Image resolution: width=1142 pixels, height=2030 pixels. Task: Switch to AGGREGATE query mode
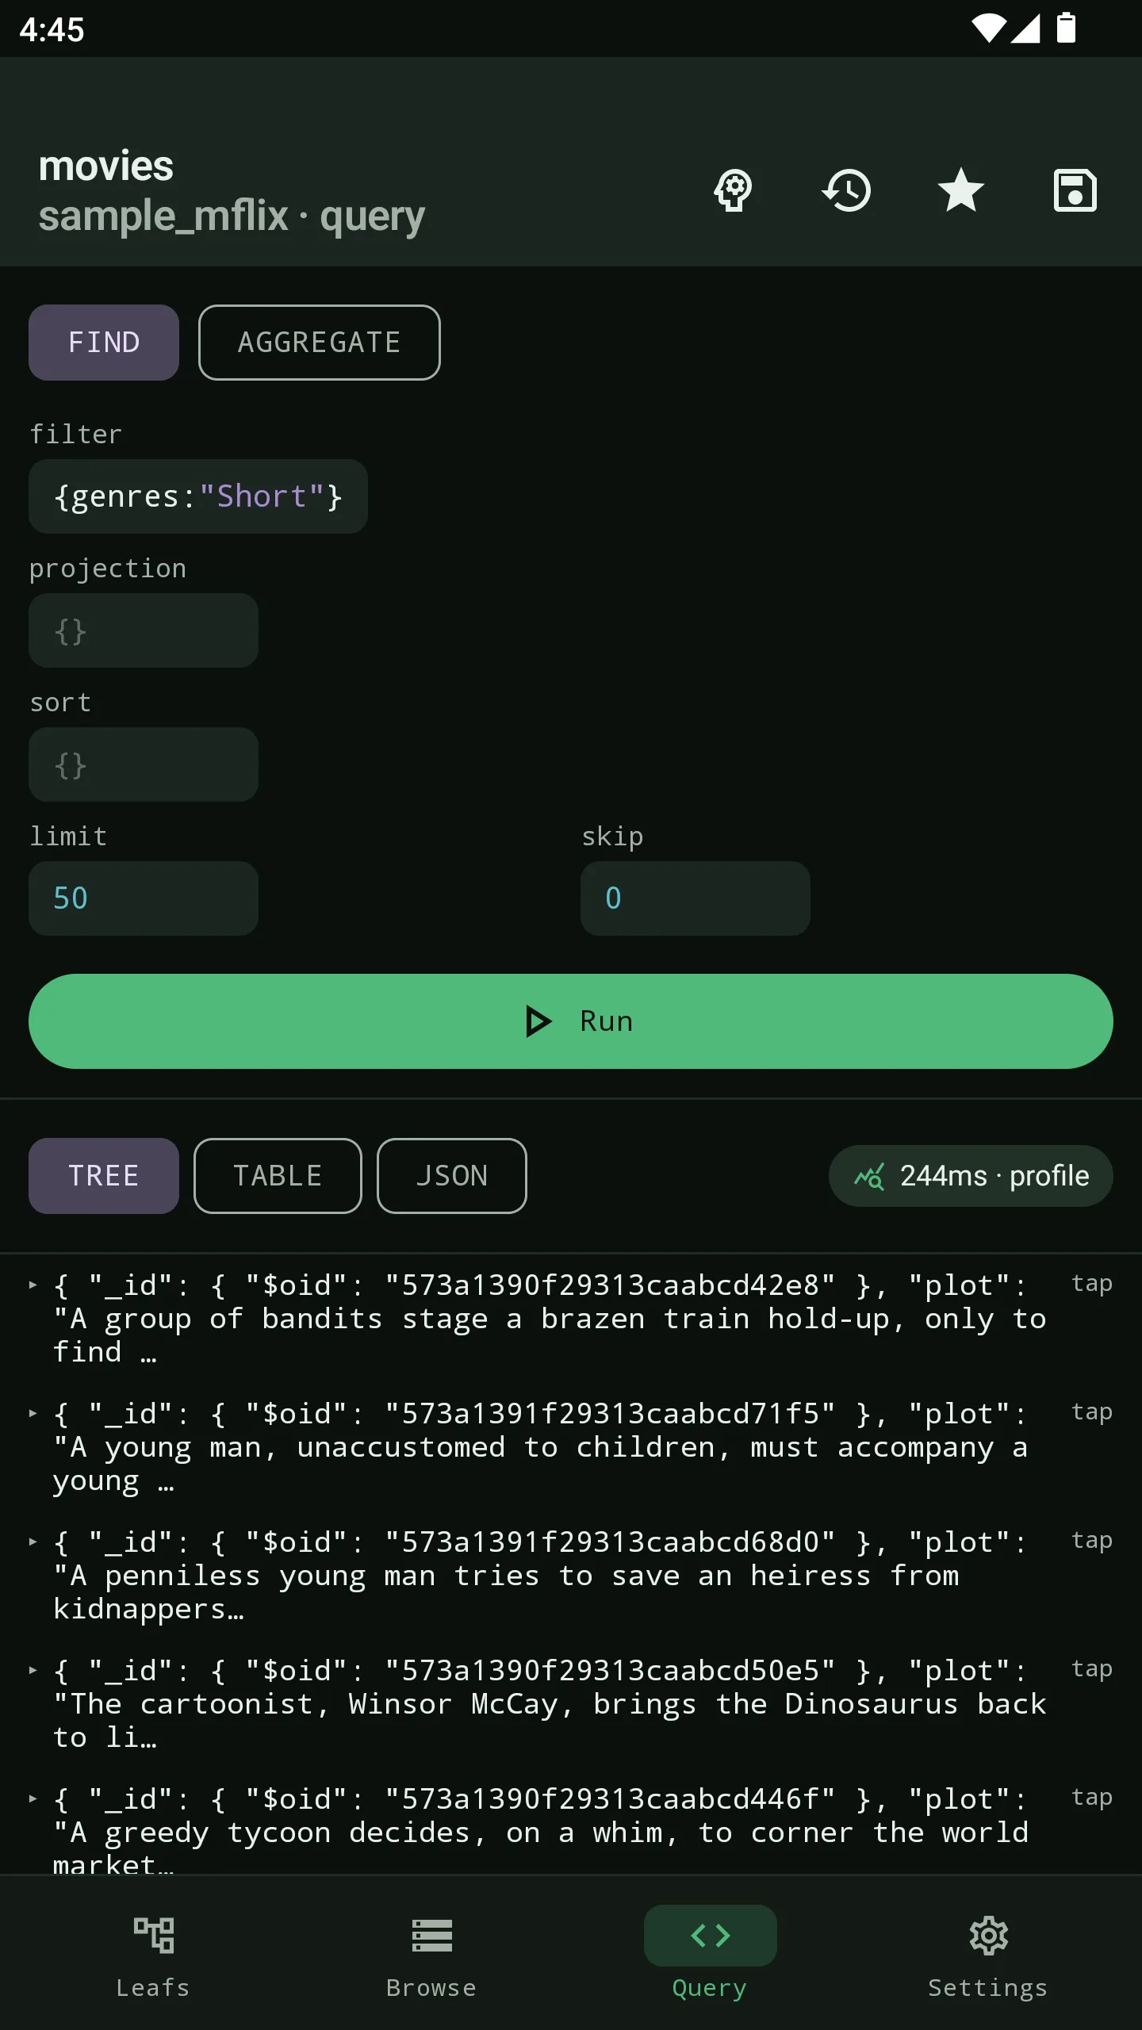[x=320, y=343]
